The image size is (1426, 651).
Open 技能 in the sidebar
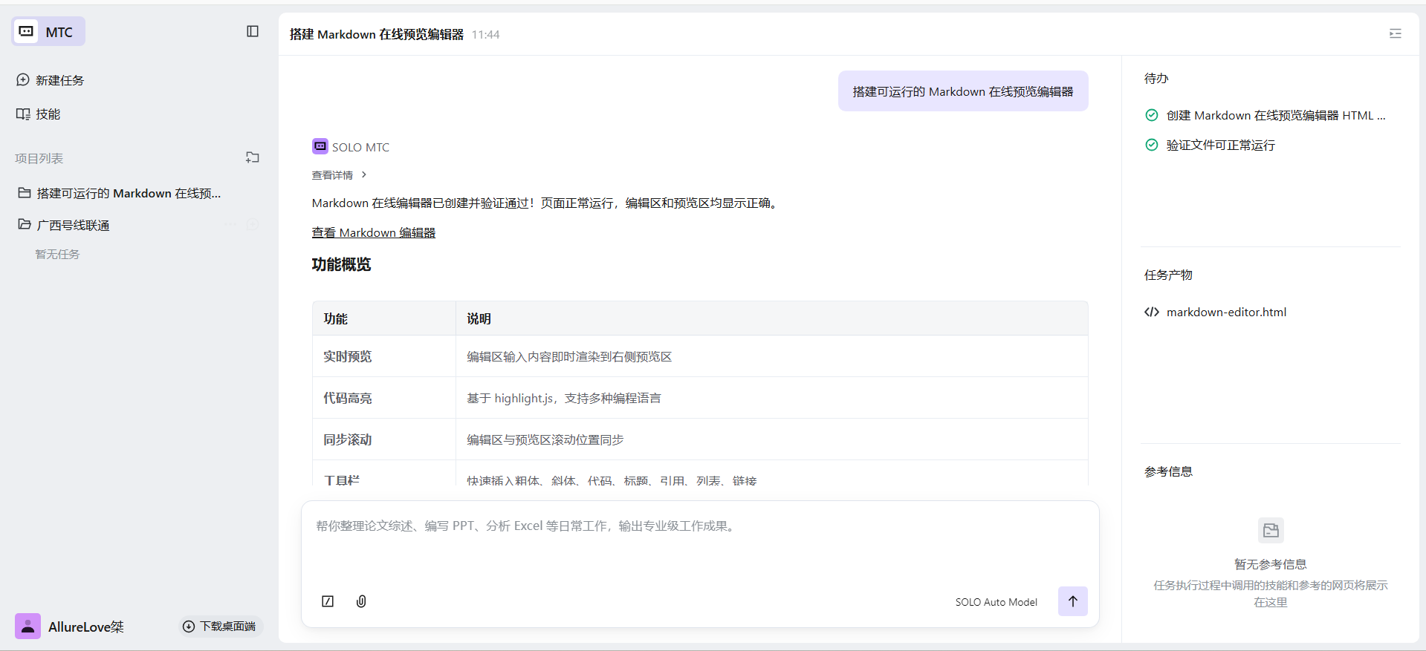point(48,114)
